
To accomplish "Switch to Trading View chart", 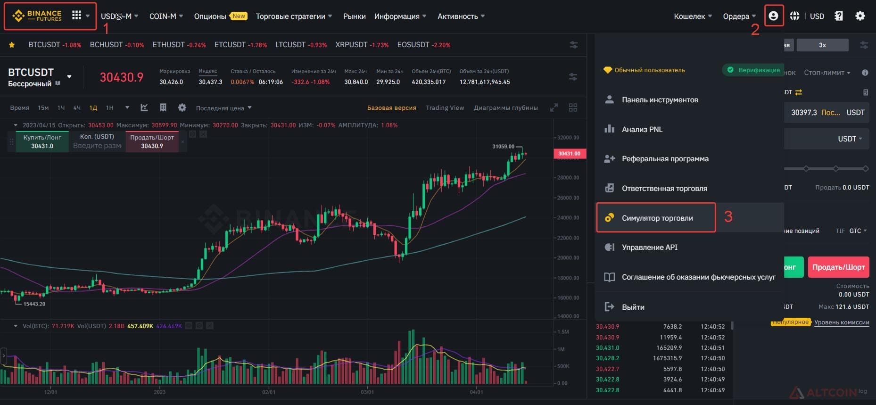I will tap(445, 108).
